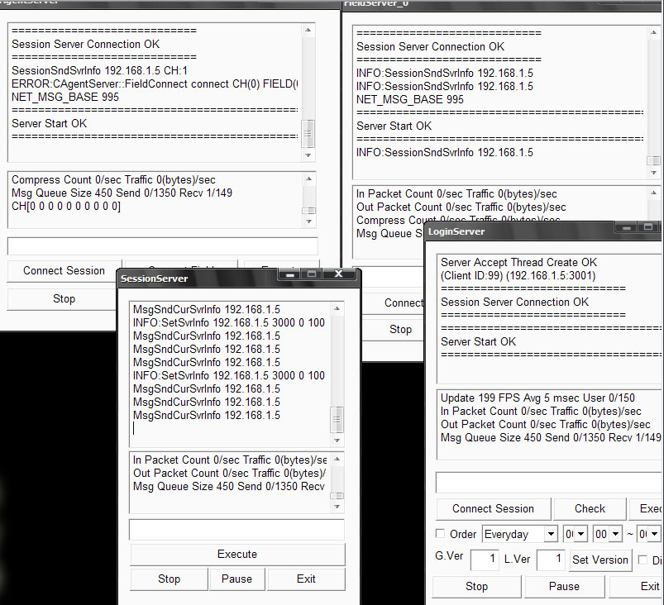Click scroll down arrow in the AgentServer window's stats box

tap(308, 221)
